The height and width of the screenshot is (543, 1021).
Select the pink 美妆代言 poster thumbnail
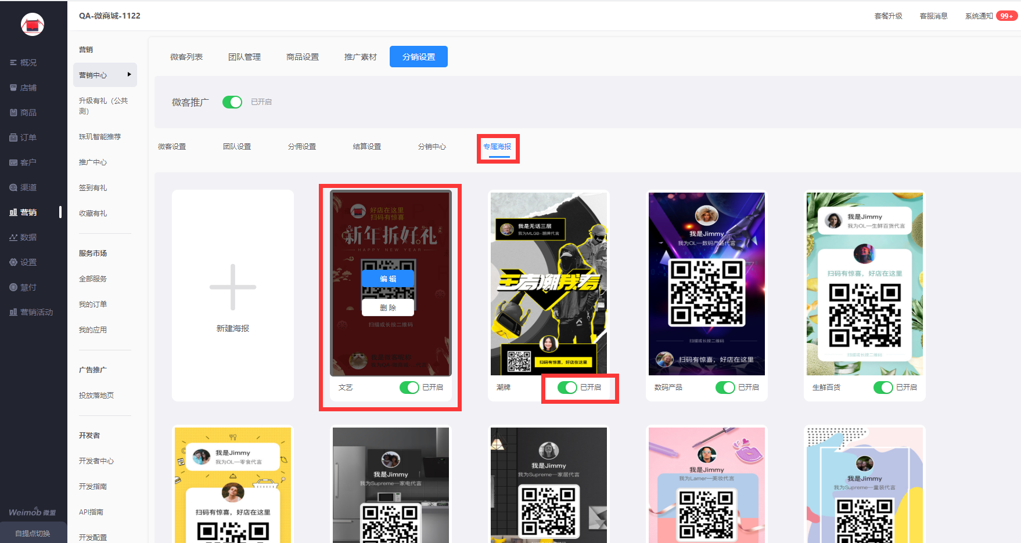(707, 485)
